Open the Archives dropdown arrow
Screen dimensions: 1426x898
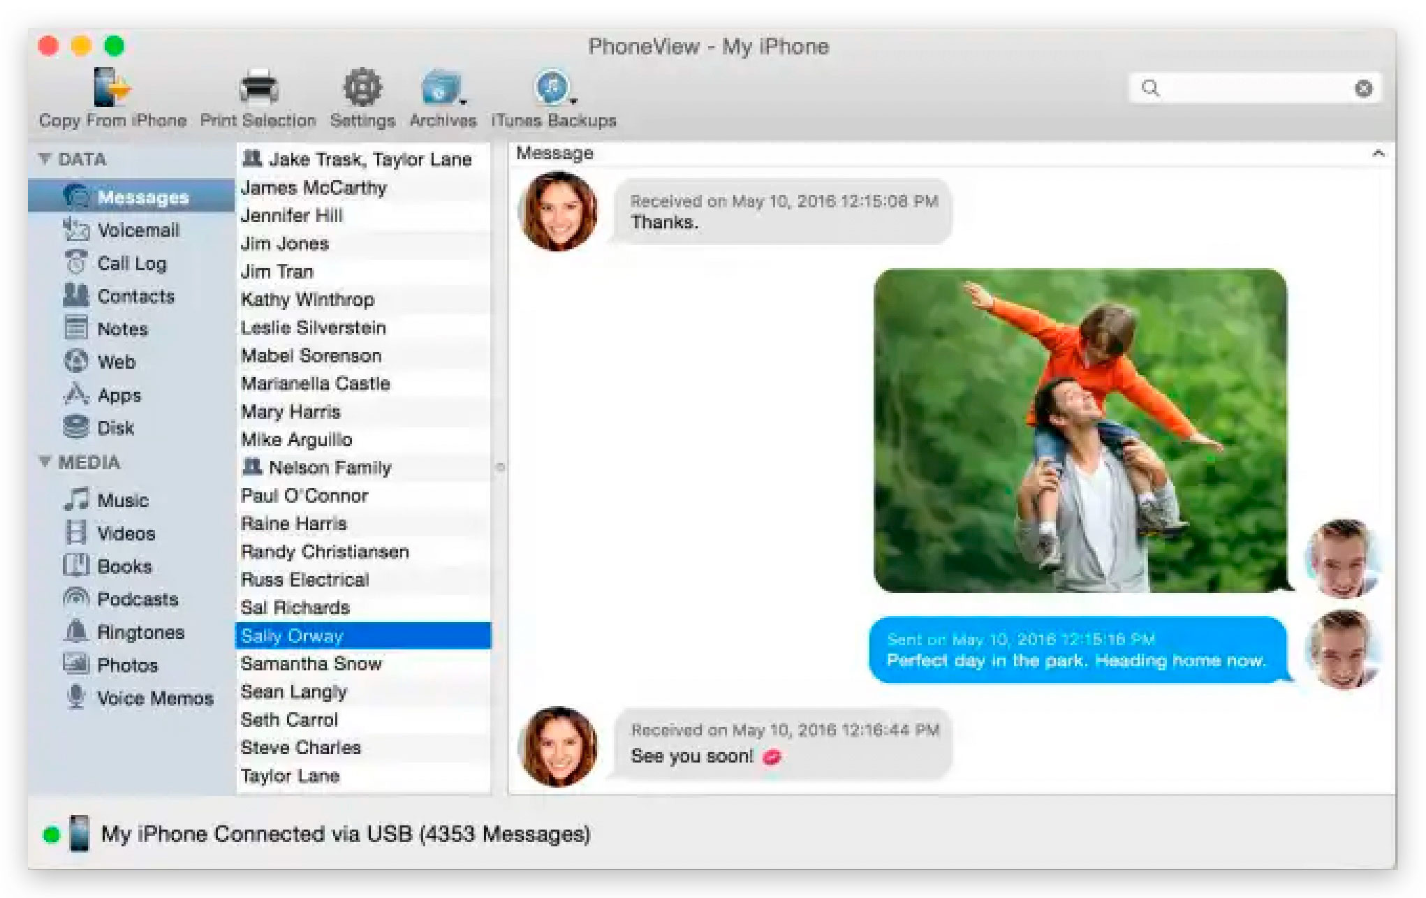[464, 102]
